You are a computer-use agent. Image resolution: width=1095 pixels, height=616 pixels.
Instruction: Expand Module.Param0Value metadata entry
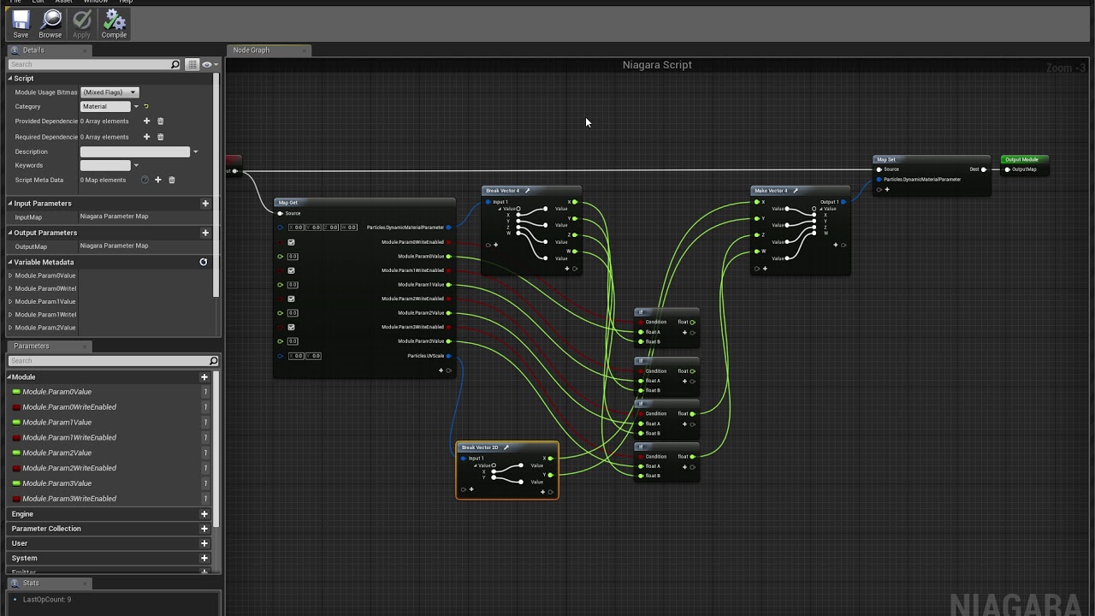point(10,275)
